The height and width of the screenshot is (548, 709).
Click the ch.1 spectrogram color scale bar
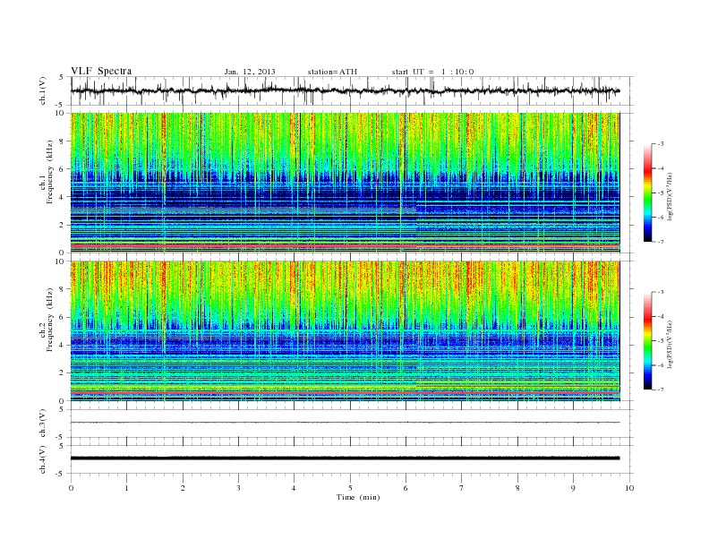[648, 193]
